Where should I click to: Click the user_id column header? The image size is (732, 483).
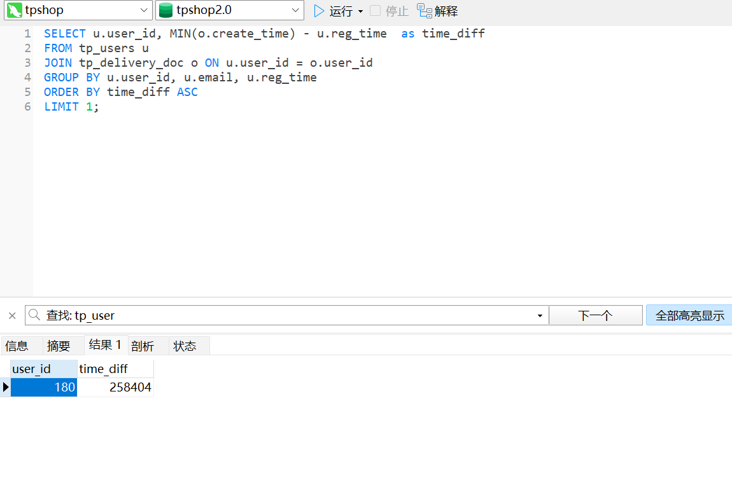coord(44,369)
